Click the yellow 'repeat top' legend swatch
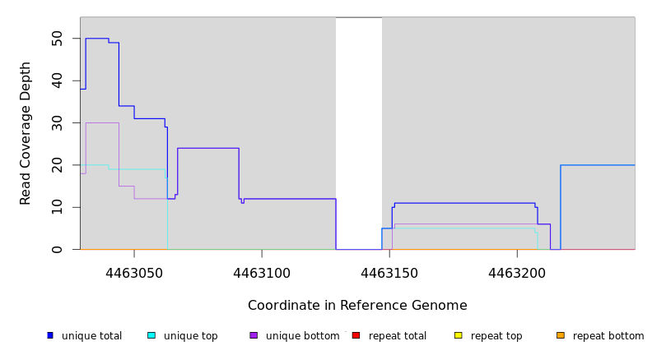Screen dimensions: 652x355 point(458,335)
